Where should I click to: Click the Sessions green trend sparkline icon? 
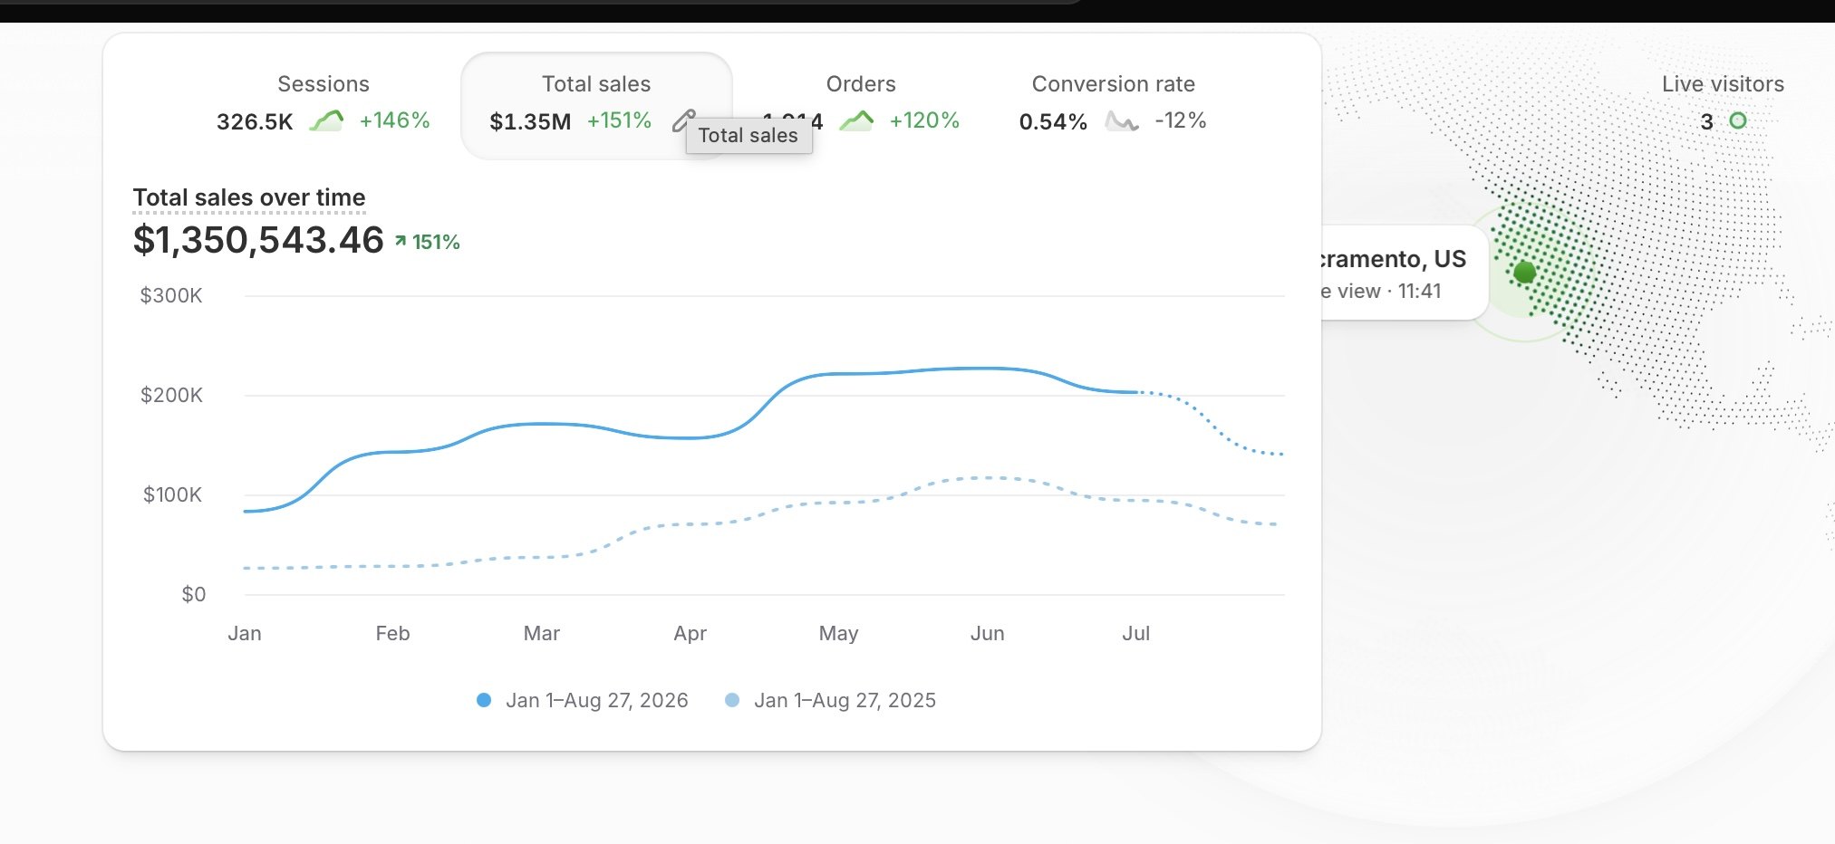[326, 120]
